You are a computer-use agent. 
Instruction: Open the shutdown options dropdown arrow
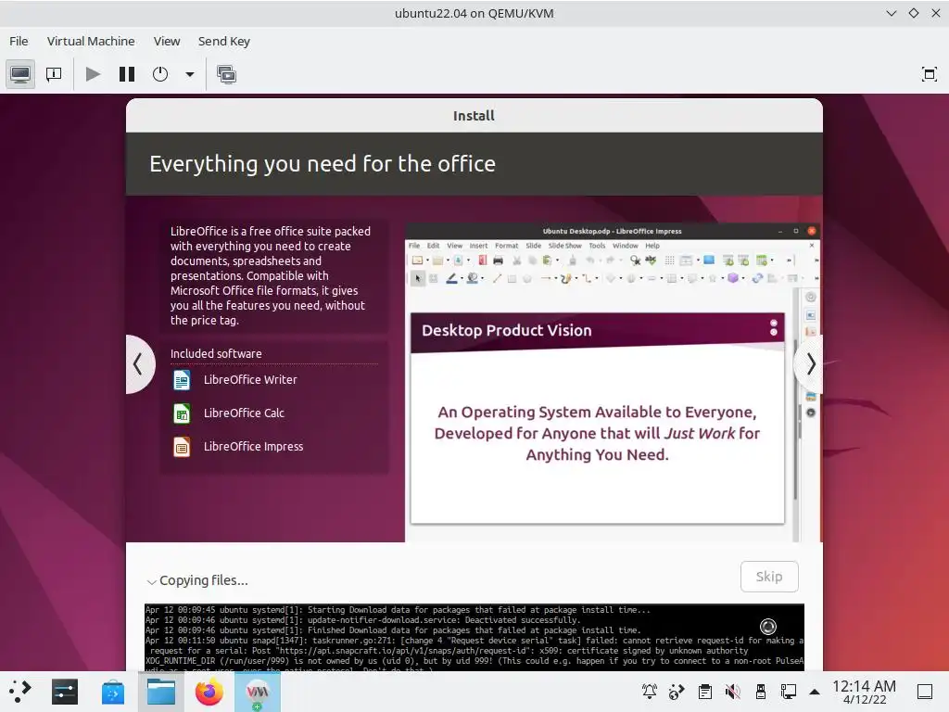[x=189, y=74]
